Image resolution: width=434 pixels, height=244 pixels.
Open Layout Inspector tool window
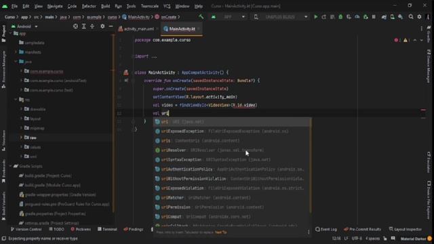(406, 229)
